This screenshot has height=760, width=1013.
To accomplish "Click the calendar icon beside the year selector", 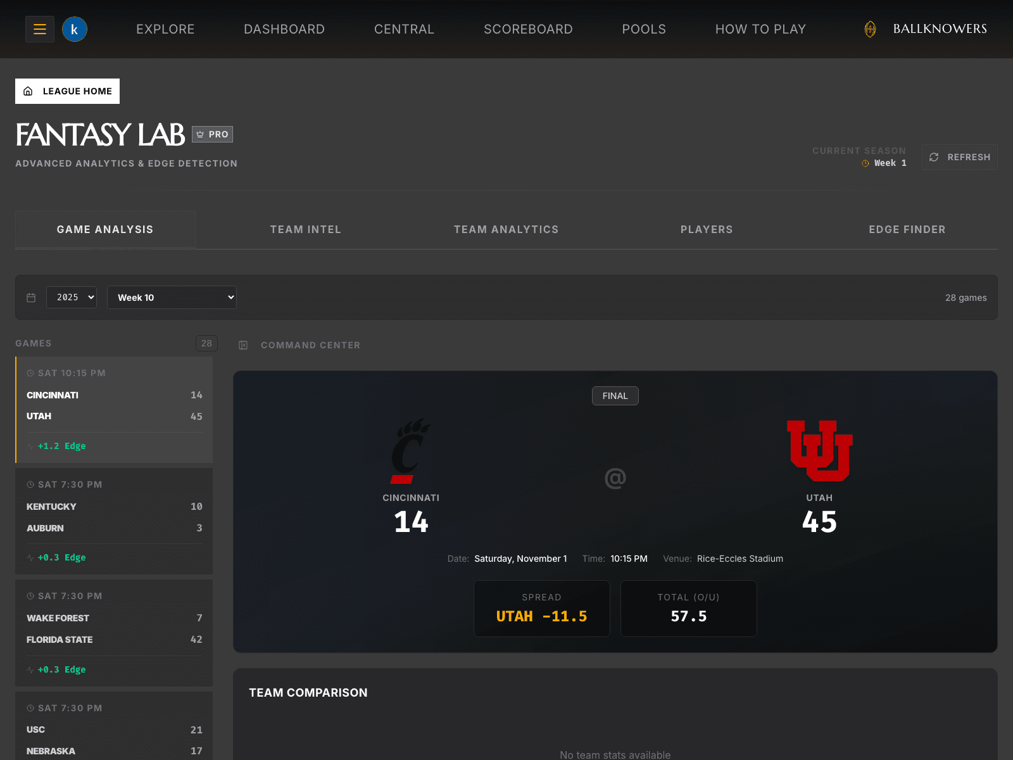I will point(31,298).
